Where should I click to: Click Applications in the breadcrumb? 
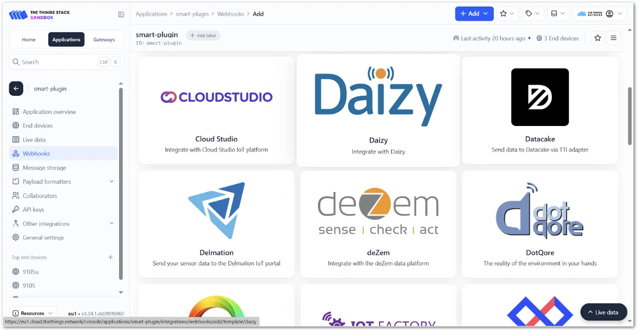(x=151, y=14)
